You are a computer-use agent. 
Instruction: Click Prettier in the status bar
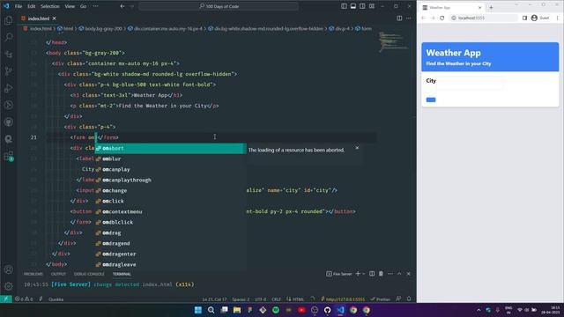coord(381,299)
